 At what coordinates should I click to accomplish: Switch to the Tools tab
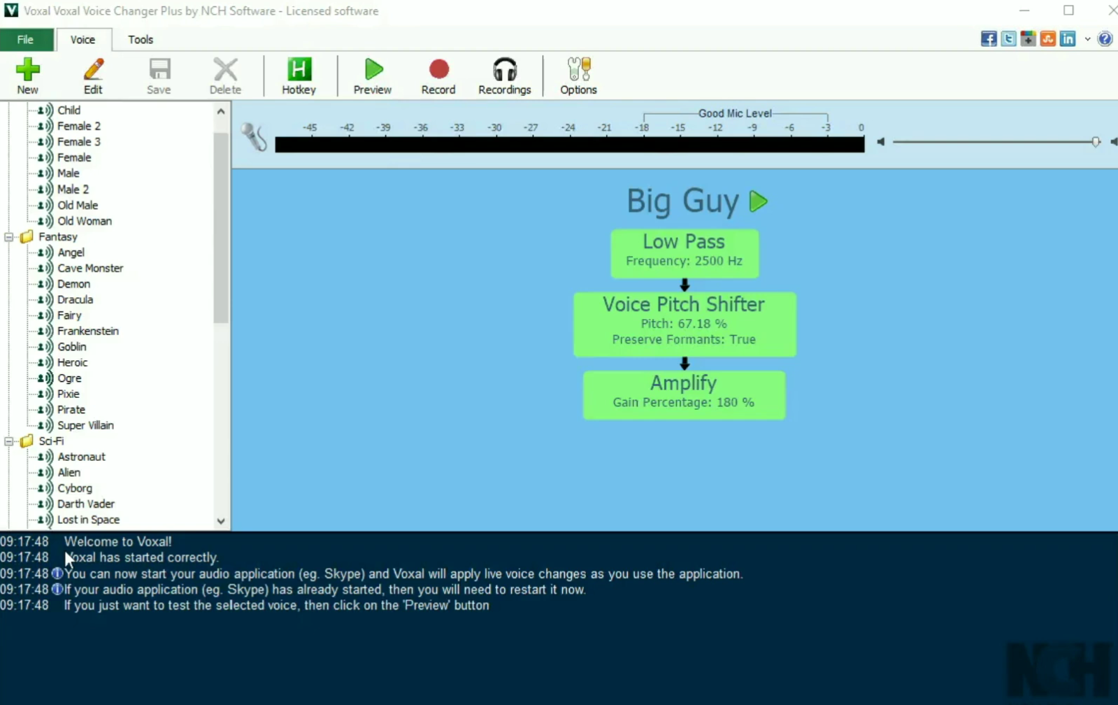(x=141, y=40)
